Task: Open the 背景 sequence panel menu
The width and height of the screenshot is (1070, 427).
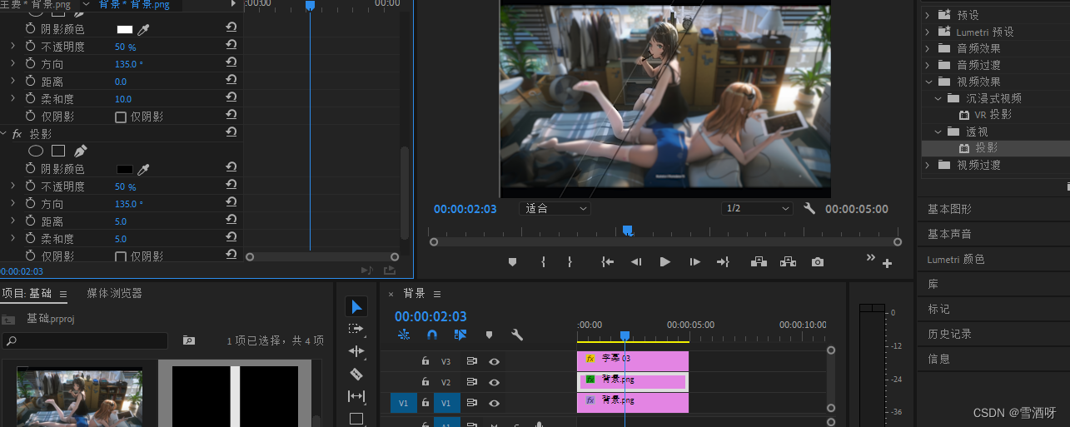Action: click(x=437, y=294)
